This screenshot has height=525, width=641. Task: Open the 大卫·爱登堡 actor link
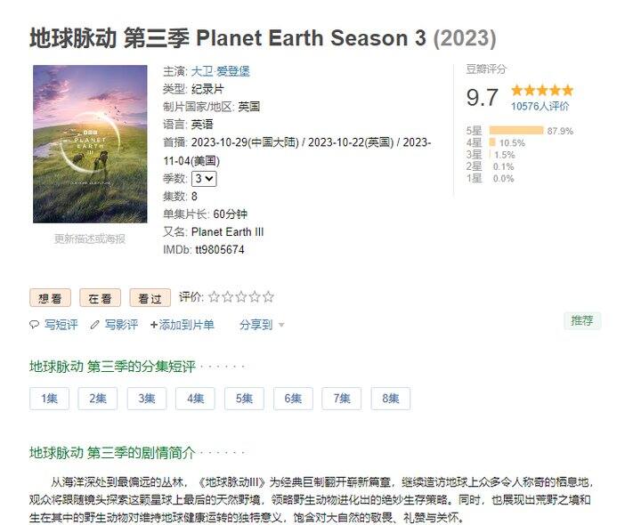[221, 71]
